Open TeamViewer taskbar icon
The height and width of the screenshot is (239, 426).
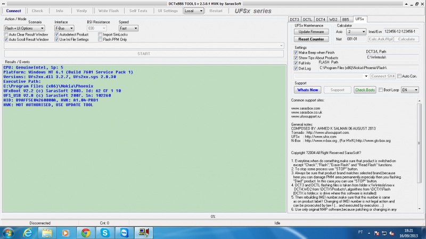124,233
